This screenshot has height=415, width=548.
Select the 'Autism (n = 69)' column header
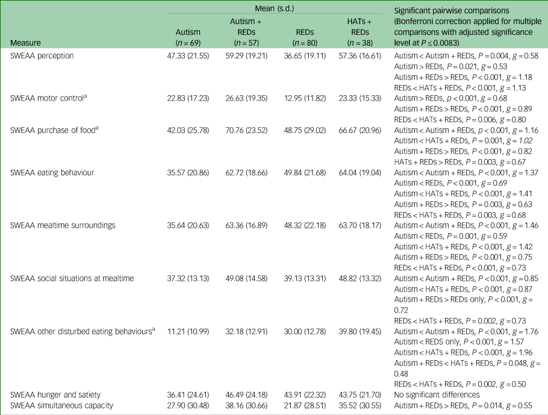188,37
